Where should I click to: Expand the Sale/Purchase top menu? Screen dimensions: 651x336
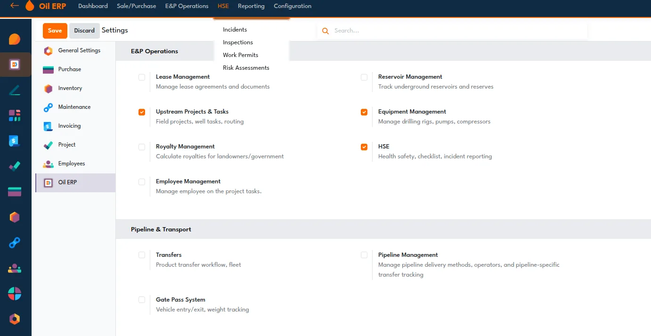click(137, 6)
